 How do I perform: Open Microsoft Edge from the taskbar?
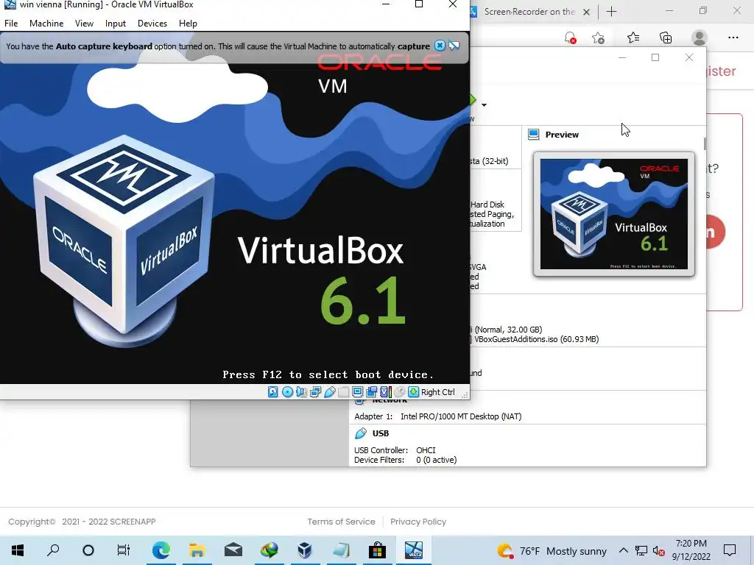[161, 550]
